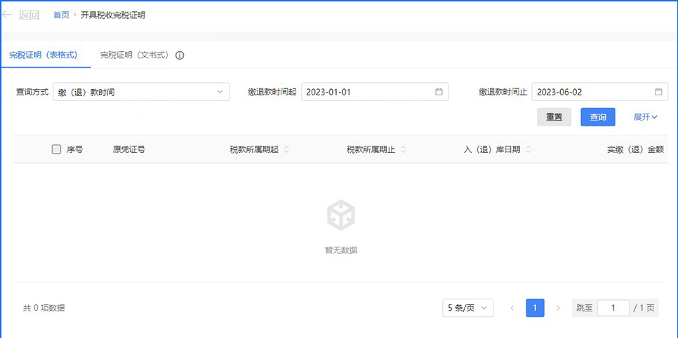678x338 pixels.
Task: Select page 1 in pagination
Action: click(535, 308)
